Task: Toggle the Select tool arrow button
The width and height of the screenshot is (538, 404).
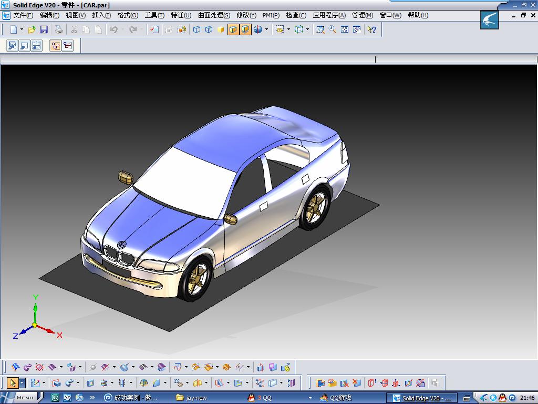Action: click(13, 383)
